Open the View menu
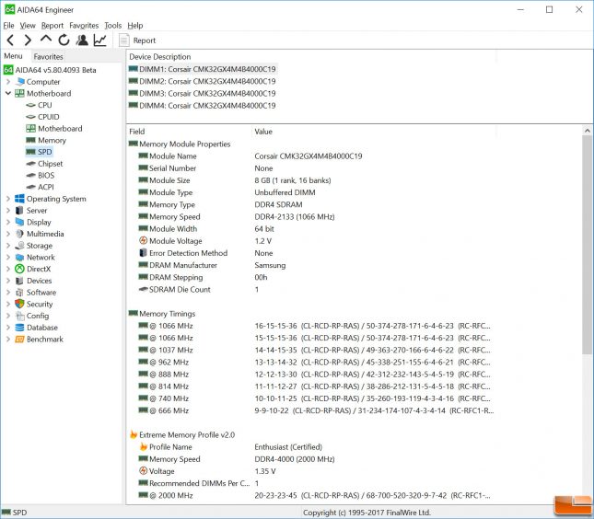Viewport: 594px width, 519px height. coord(28,26)
